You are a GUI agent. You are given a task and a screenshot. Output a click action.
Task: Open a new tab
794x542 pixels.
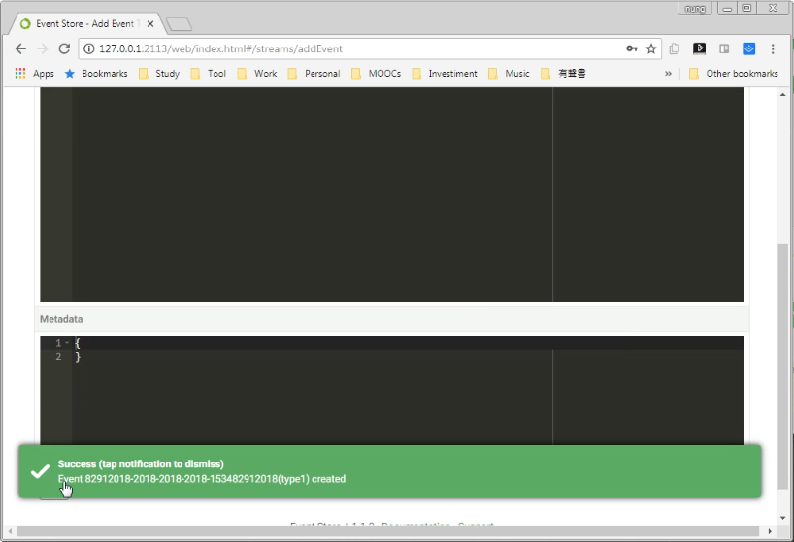(179, 24)
